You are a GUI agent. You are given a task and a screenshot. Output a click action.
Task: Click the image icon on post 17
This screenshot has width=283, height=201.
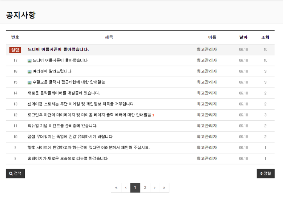[x=29, y=60]
